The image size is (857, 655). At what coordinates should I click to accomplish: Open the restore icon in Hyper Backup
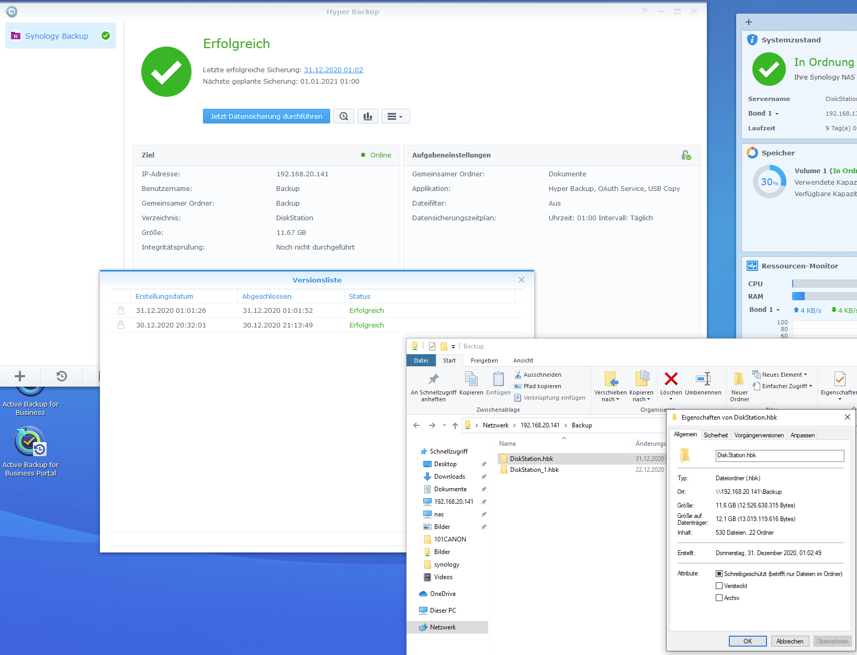coord(62,376)
